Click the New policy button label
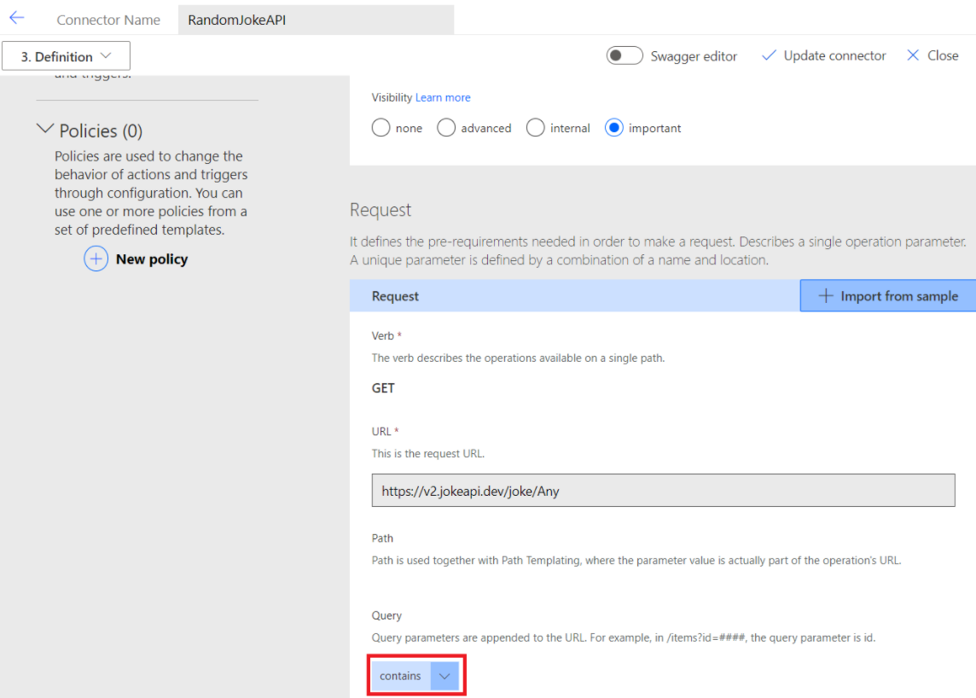Viewport: 976px width, 698px height. pyautogui.click(x=152, y=259)
